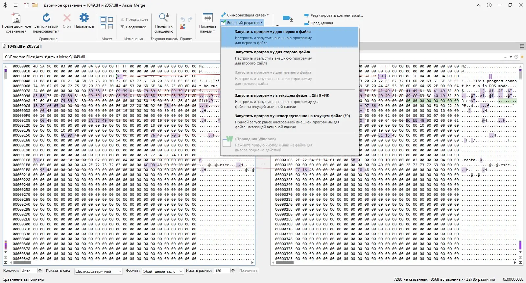Click status text 'Сравнение выполнено'
Image resolution: width=526 pixels, height=283 pixels.
click(x=23, y=279)
